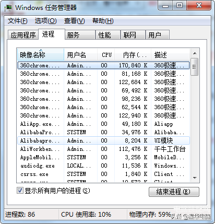Open the 查看(V) menu
Viewport: 215px width, 224px height.
(74, 21)
